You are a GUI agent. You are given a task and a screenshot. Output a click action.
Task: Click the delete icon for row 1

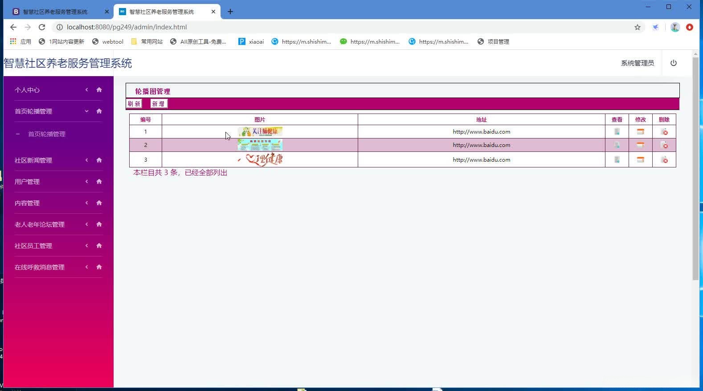pyautogui.click(x=664, y=132)
